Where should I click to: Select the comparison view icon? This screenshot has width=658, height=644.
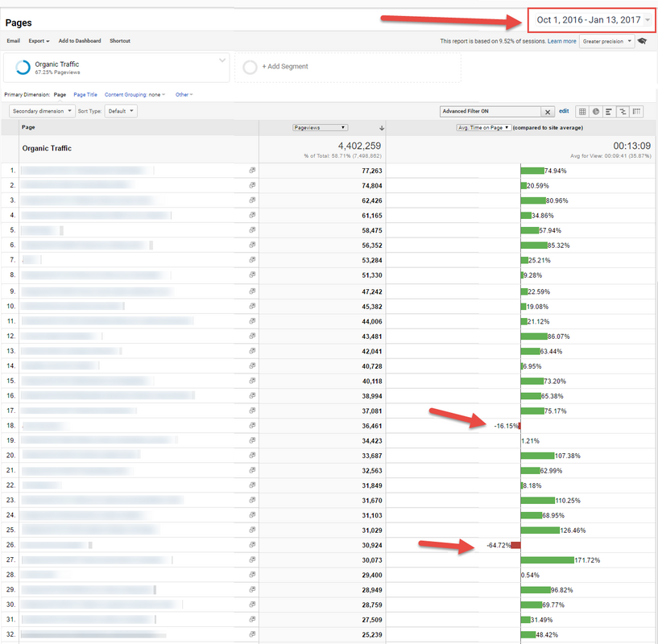(x=623, y=111)
